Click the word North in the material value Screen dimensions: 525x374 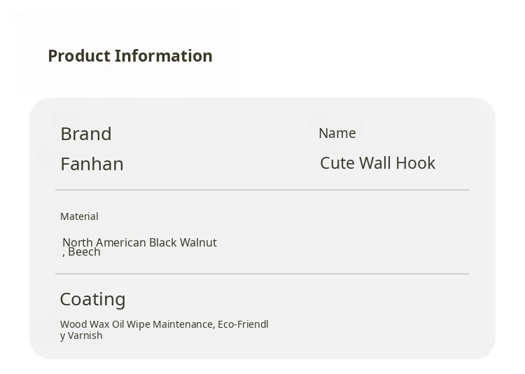coord(77,242)
